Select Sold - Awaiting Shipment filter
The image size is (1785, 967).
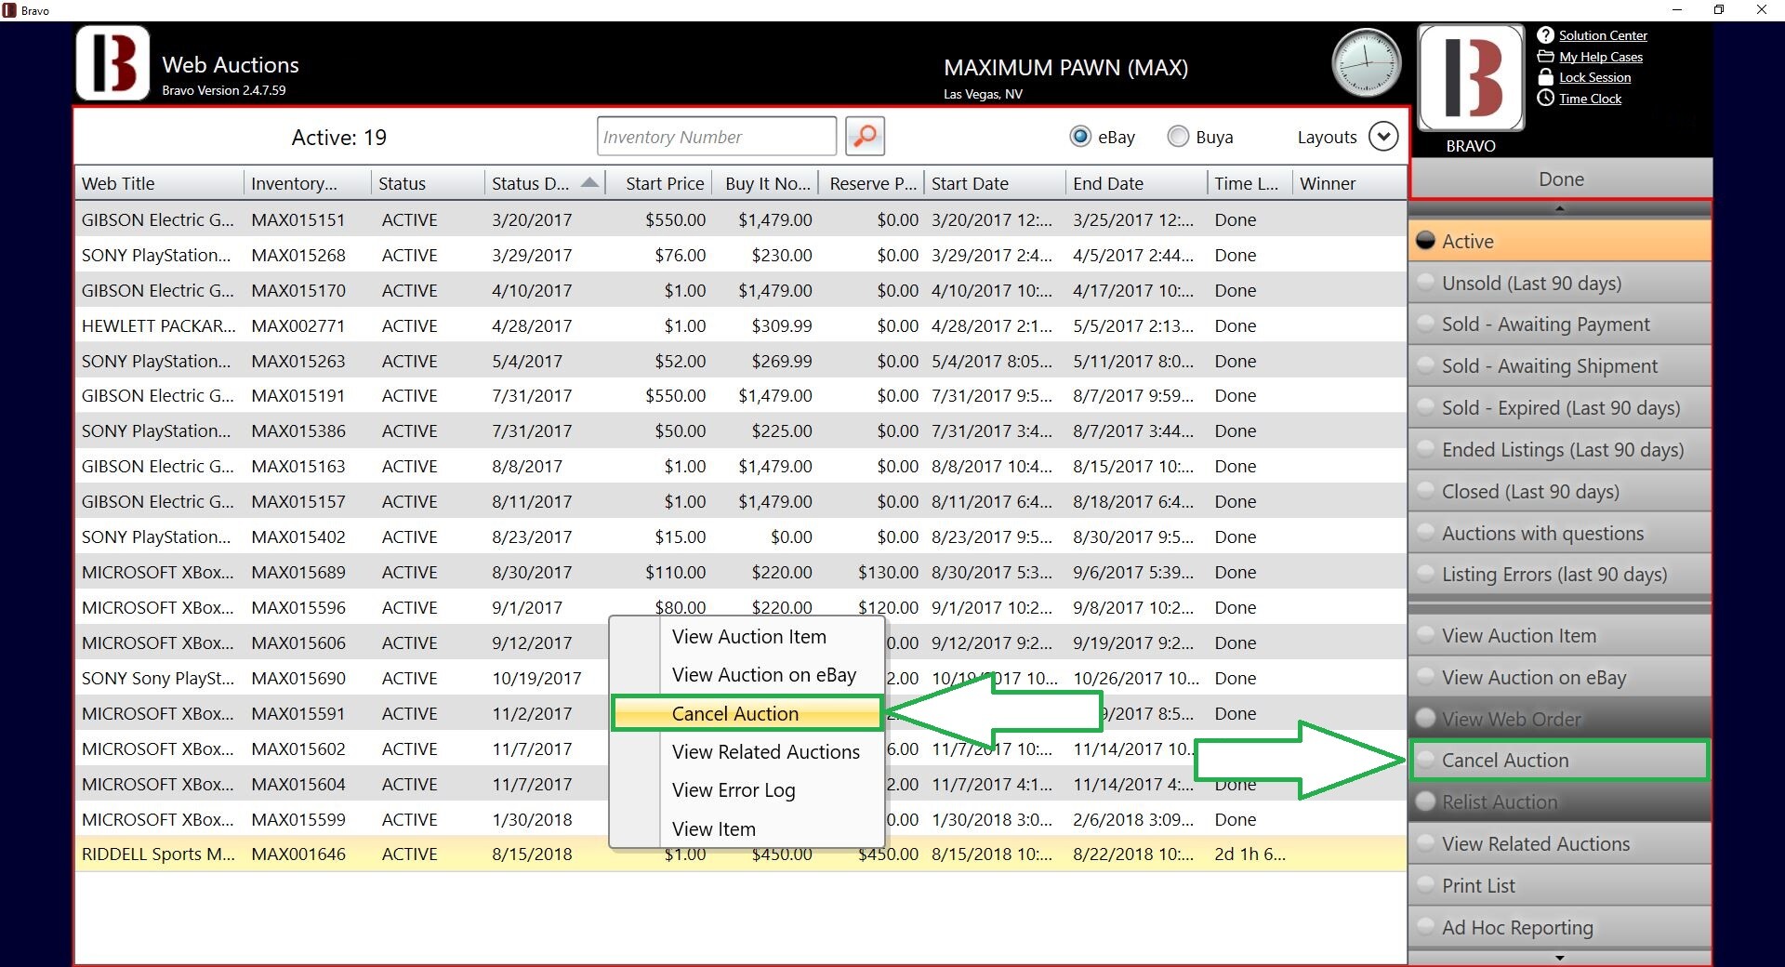point(1560,366)
